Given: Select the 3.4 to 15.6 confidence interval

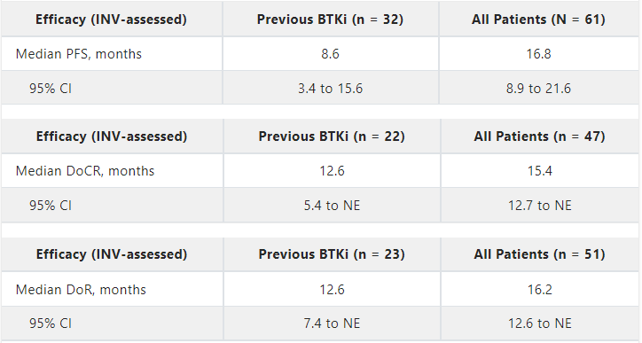Looking at the screenshot, I should coord(330,89).
